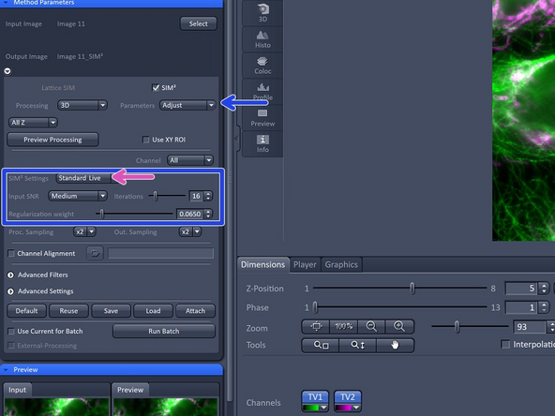Open the Info view tab
This screenshot has height=416, width=555.
pyautogui.click(x=262, y=143)
